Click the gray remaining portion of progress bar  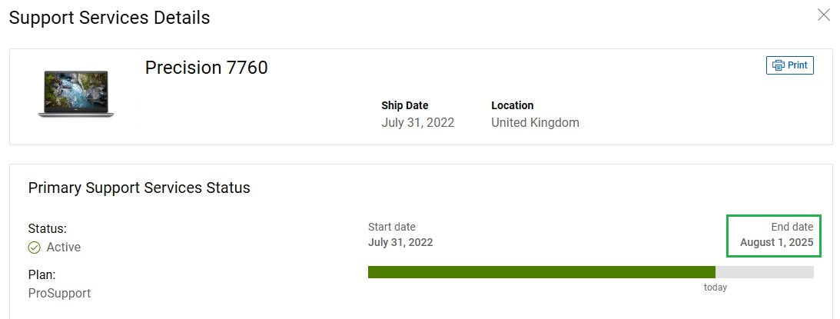tap(765, 272)
